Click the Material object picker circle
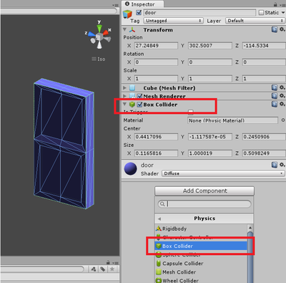The image size is (286, 283). (283, 120)
